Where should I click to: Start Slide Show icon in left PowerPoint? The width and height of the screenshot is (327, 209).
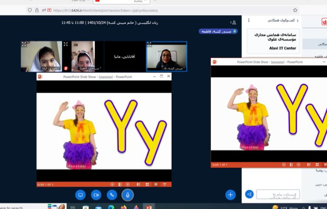click(164, 185)
